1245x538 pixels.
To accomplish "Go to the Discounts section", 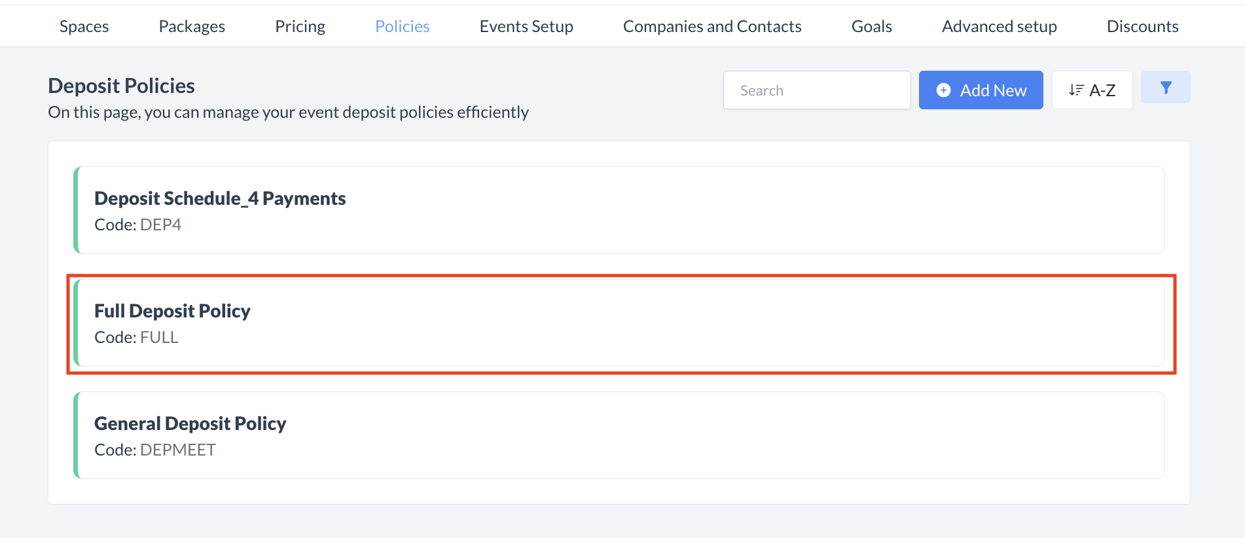I will [x=1142, y=26].
